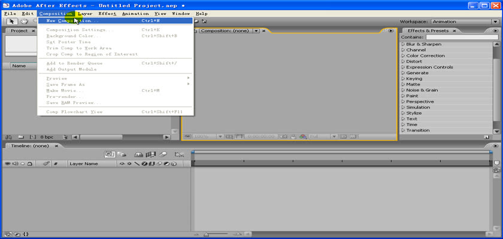Select the Hand tool
The width and height of the screenshot is (503, 239).
24,22
